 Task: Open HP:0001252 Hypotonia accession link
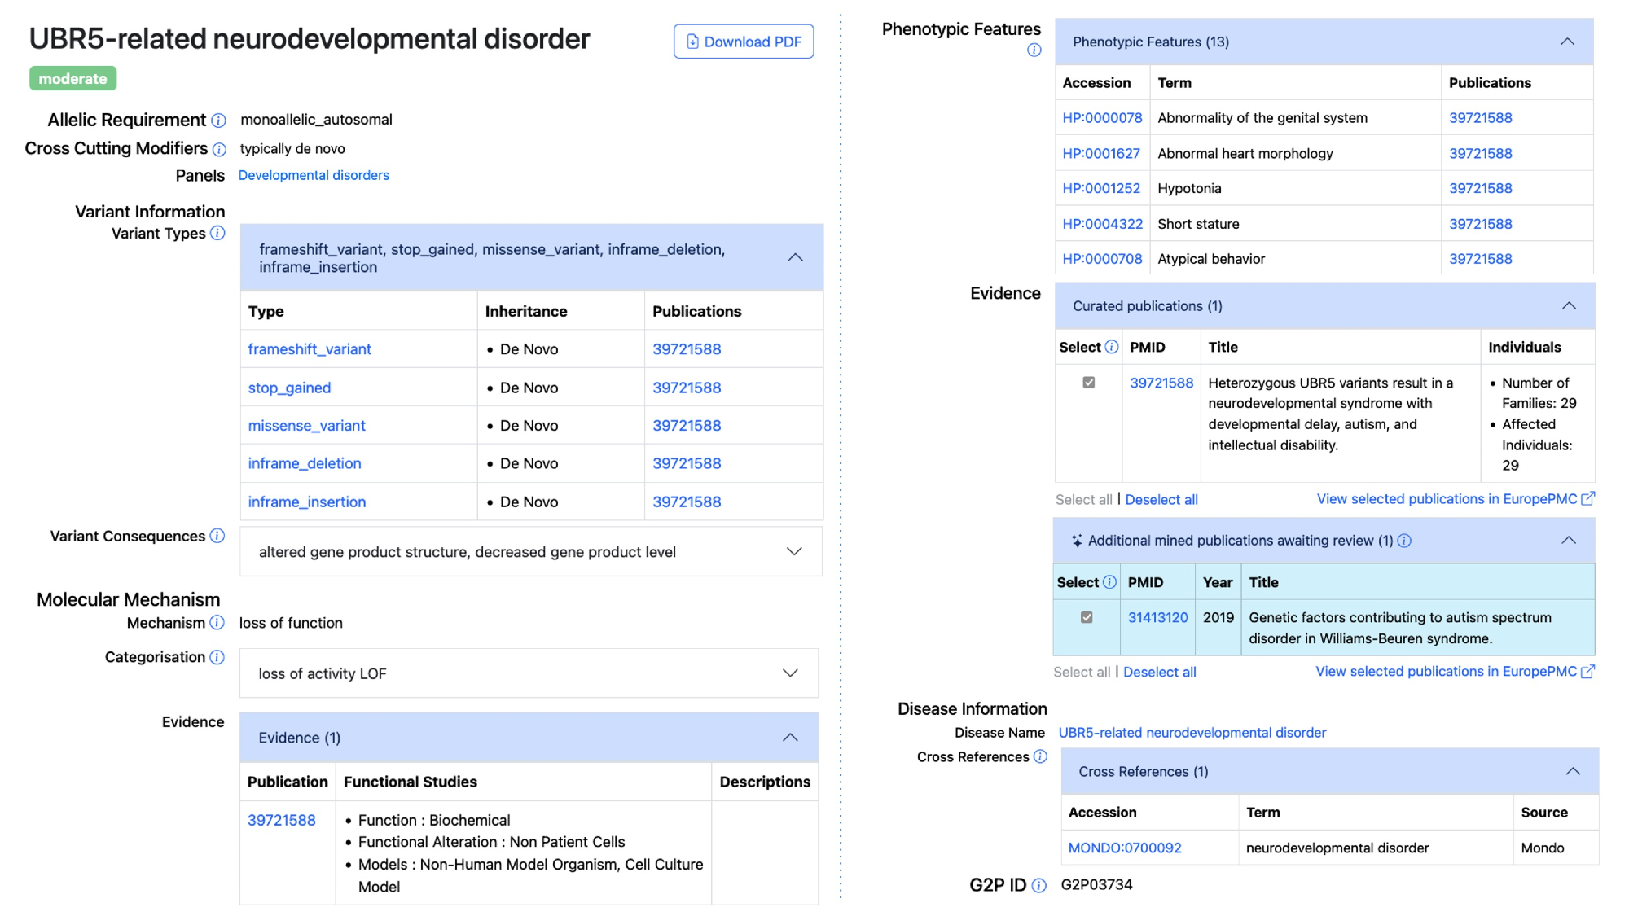[x=1100, y=189]
